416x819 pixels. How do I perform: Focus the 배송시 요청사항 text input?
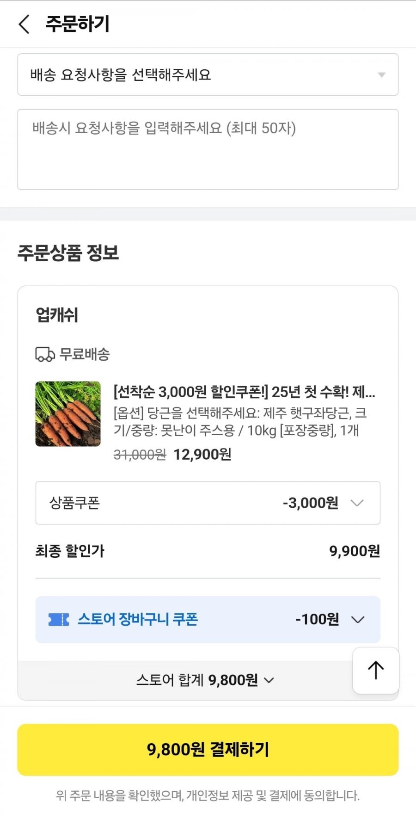(208, 149)
